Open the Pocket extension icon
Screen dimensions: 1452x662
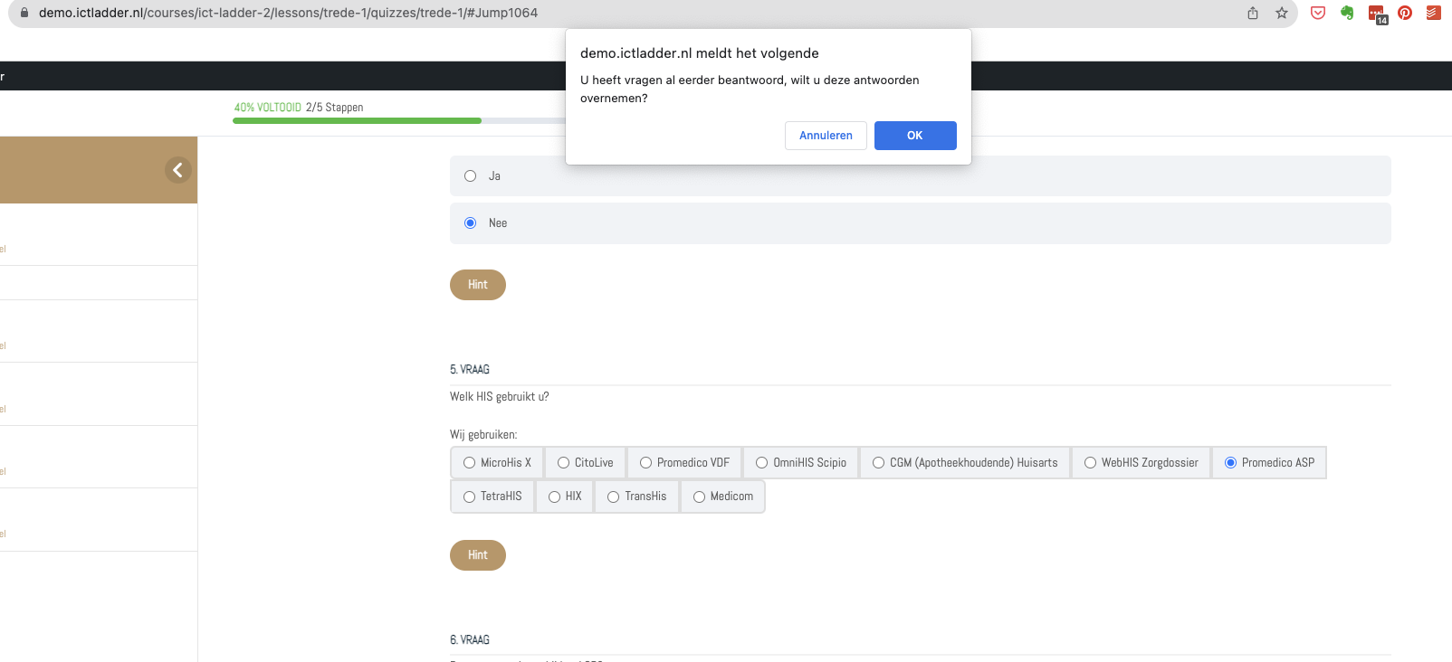coord(1318,13)
